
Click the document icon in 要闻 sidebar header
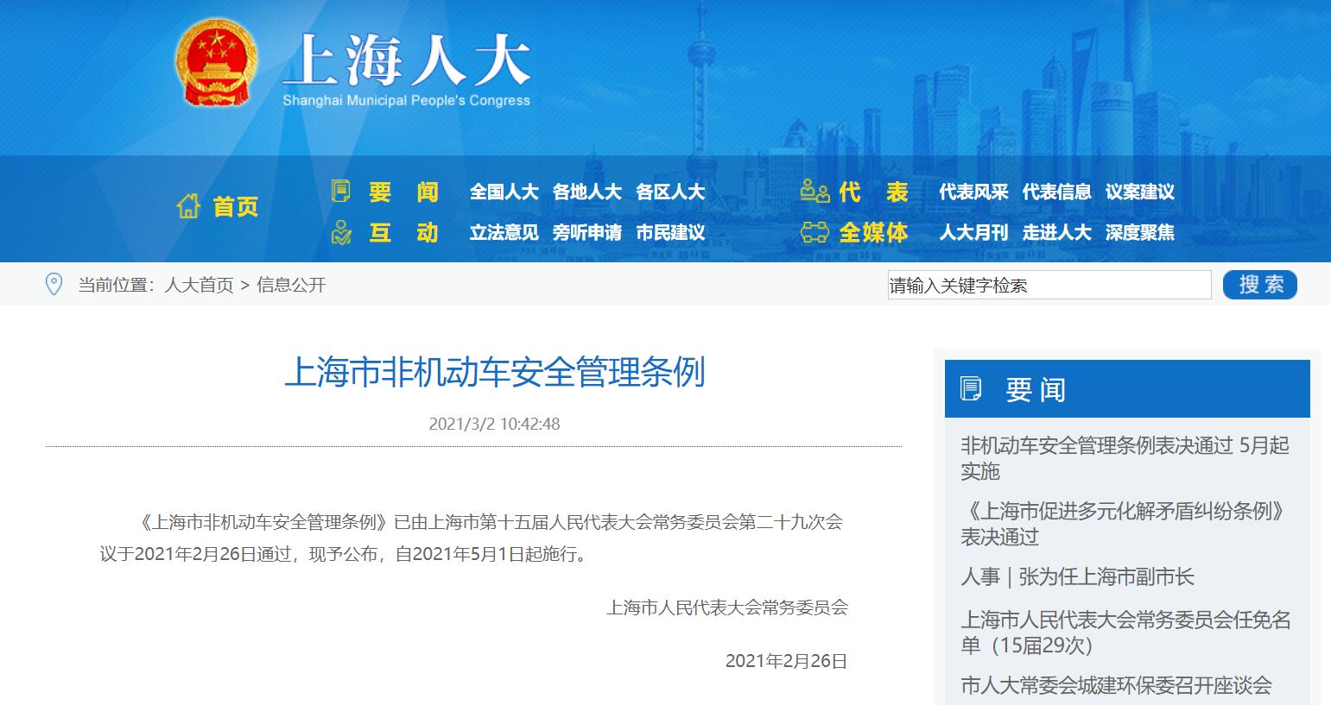972,389
